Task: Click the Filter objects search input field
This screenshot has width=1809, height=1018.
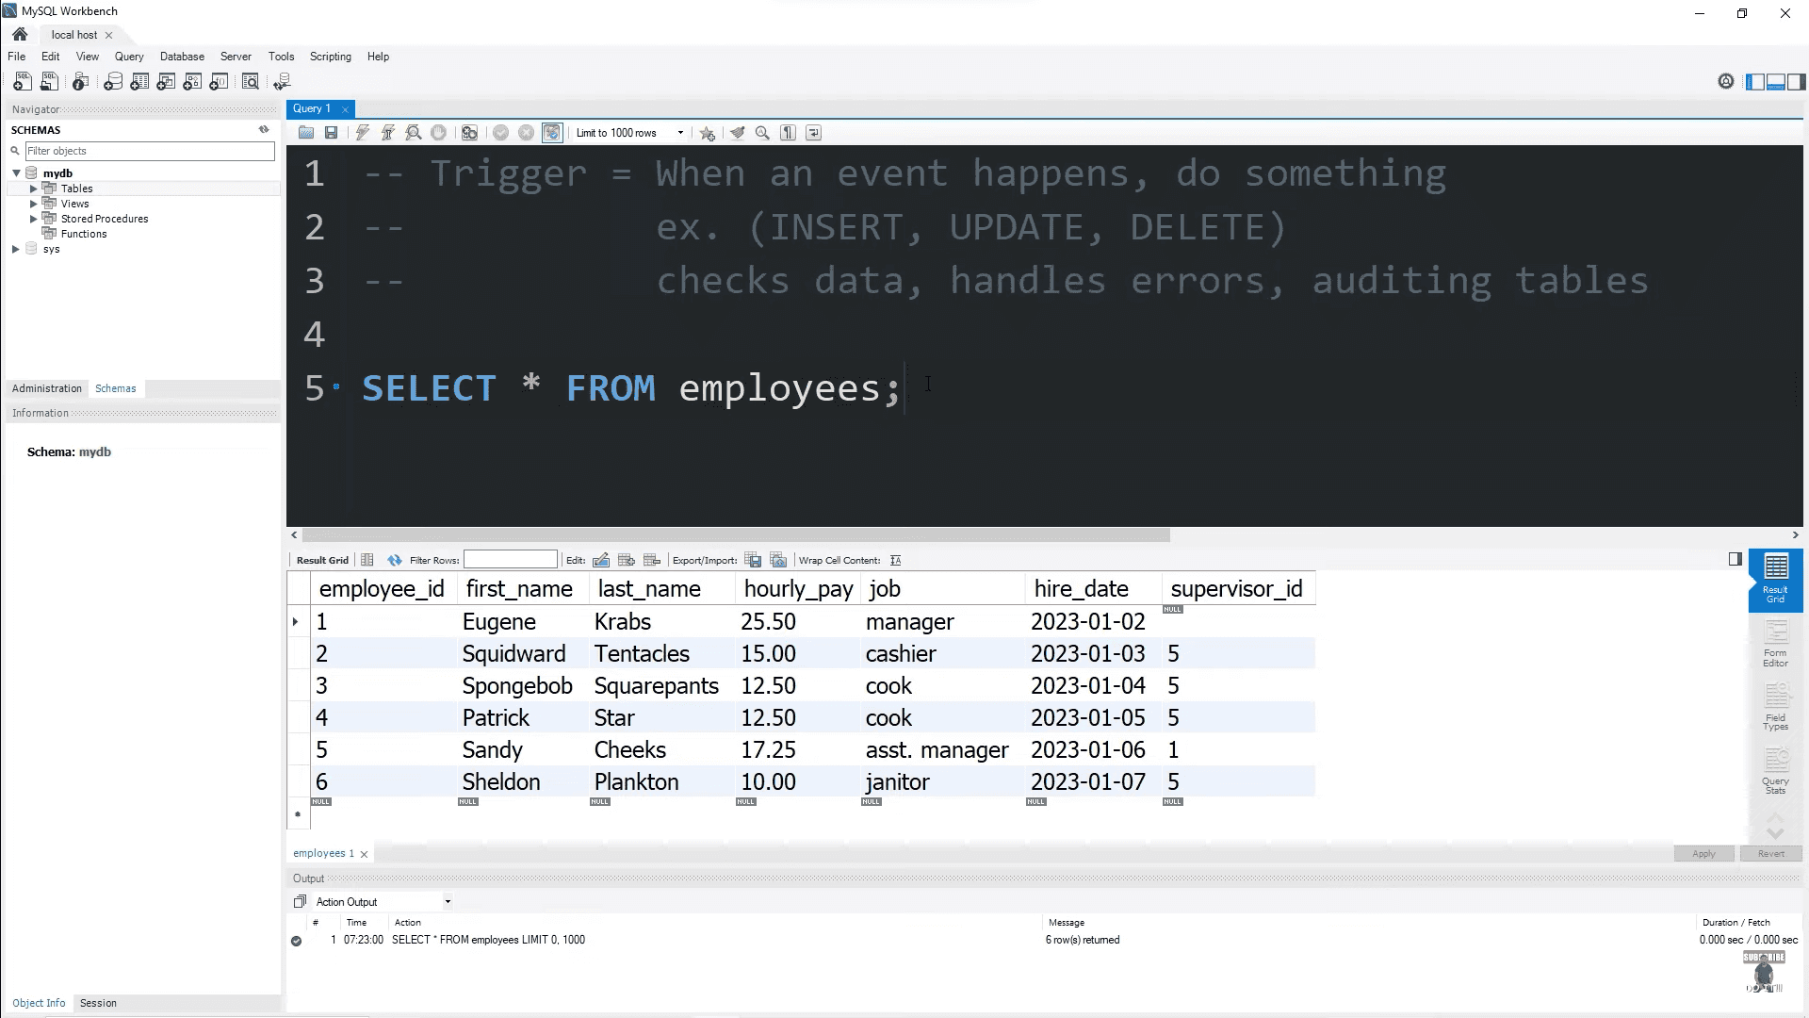Action: [148, 149]
